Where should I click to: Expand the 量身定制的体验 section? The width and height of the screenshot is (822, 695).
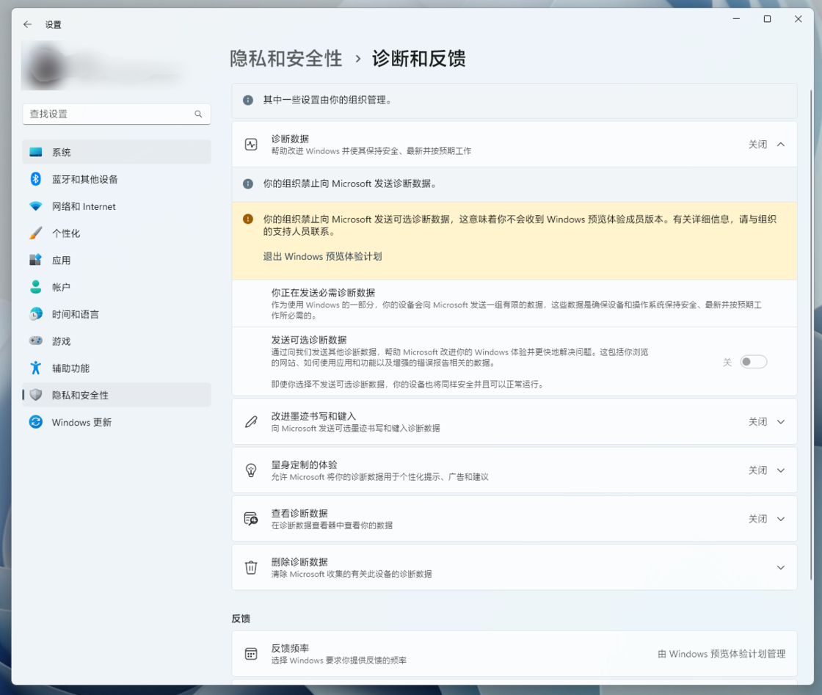(x=781, y=470)
